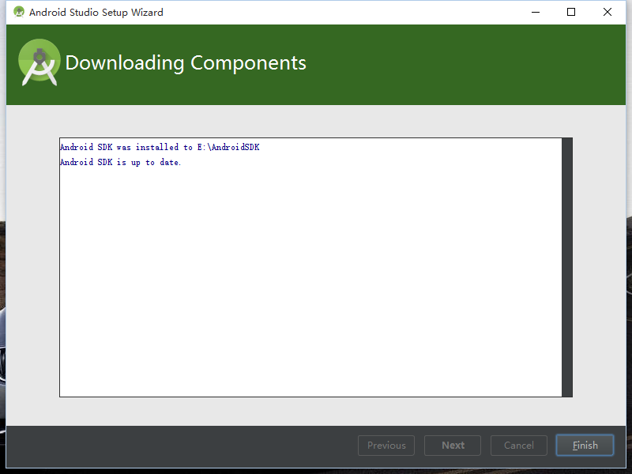Minimize the Setup Wizard window
The height and width of the screenshot is (474, 632).
pos(536,12)
